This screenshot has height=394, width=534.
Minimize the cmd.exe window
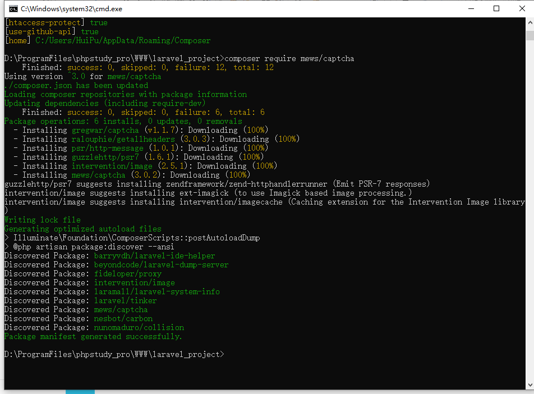point(471,8)
